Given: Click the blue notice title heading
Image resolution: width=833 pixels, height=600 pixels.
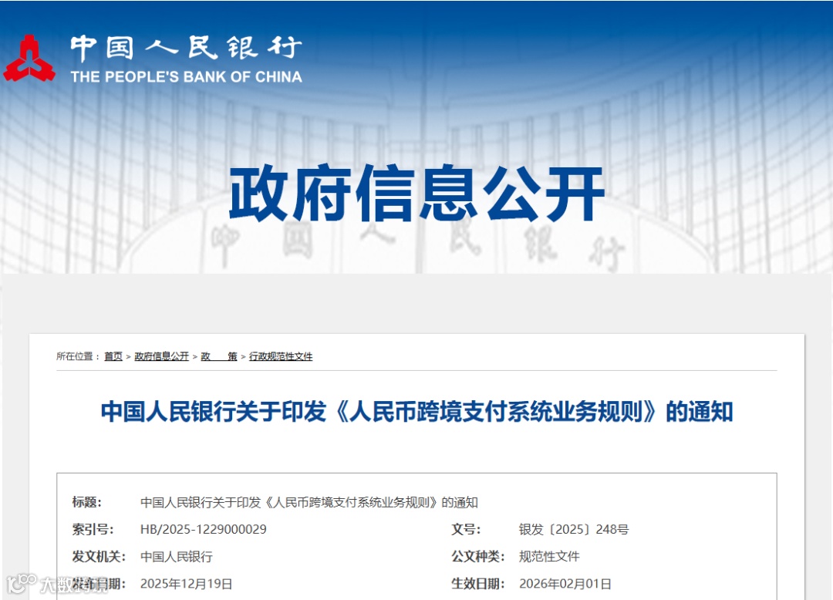Looking at the screenshot, I should tap(417, 412).
